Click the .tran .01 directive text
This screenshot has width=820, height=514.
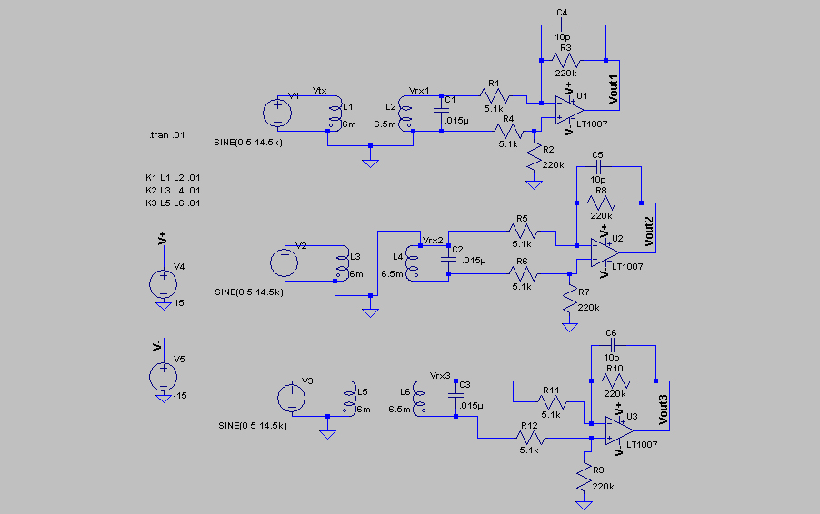click(167, 135)
